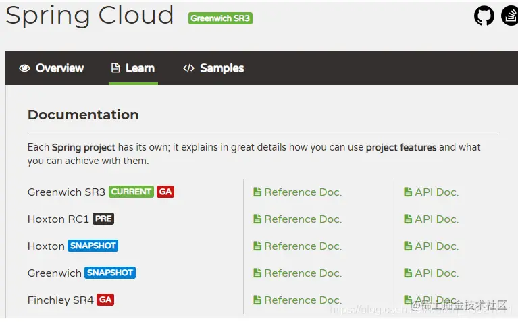Click document icon for Greenwich SR3 Reference Doc
Image resolution: width=518 pixels, height=322 pixels.
(257, 192)
